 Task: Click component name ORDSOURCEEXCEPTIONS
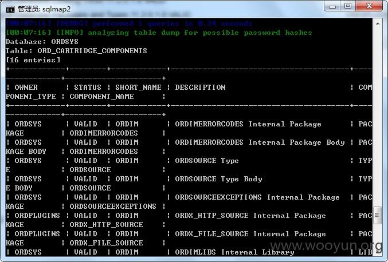[113, 207]
